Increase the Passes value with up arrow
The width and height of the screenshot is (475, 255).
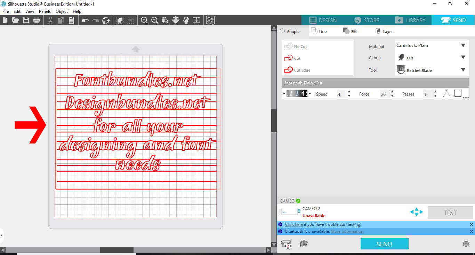point(435,92)
